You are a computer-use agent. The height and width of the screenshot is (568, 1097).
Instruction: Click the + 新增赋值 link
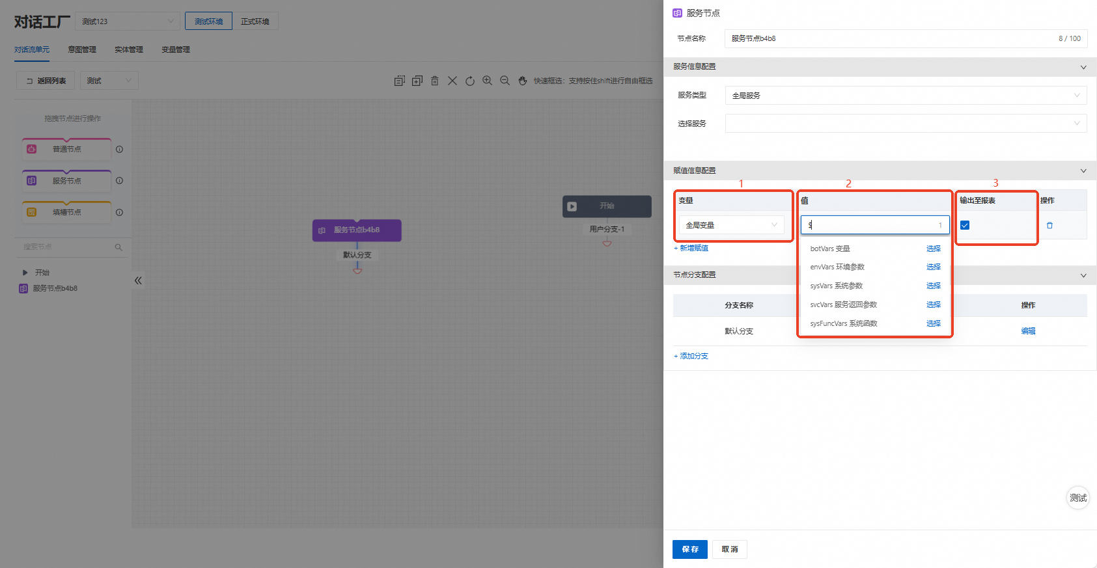click(691, 248)
